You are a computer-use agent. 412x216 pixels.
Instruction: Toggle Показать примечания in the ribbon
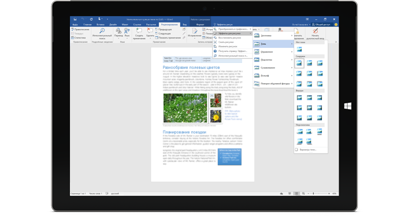point(168,38)
